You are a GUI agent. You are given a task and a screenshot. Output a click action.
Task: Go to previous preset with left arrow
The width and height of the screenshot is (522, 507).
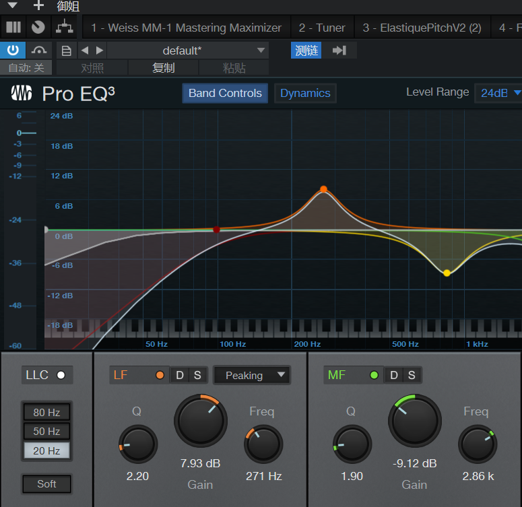[85, 50]
